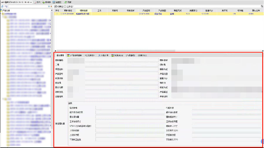Screen dimensions: 264x148
Task: Switch to the 包装BOM tab
Action: coord(117,55)
